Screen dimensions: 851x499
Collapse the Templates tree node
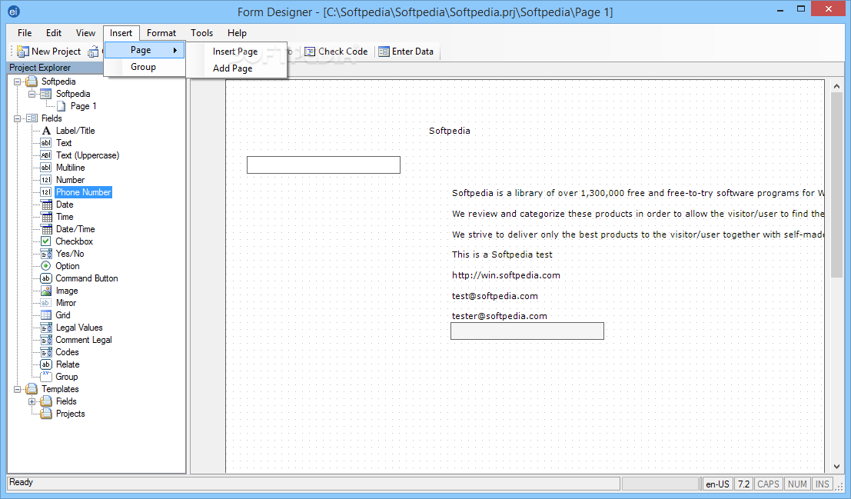point(18,389)
